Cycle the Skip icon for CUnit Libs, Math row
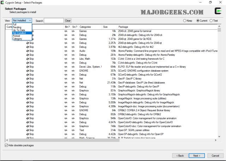 click(28, 59)
